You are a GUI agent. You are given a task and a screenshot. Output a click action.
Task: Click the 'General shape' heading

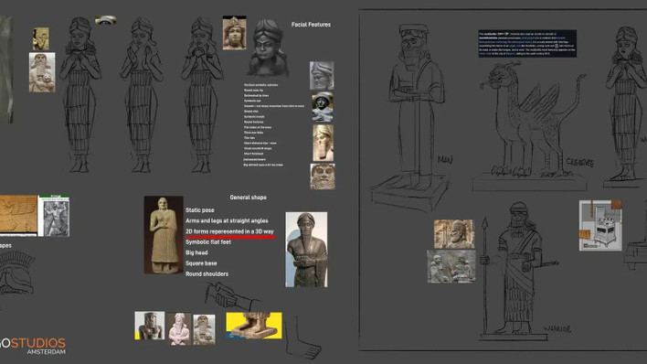pos(248,198)
